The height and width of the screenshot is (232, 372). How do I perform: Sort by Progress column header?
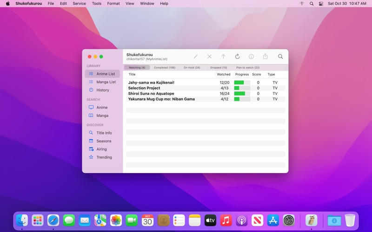[242, 74]
